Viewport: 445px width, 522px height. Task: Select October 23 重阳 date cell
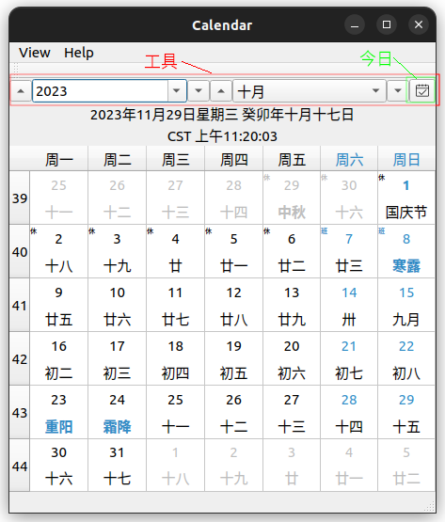[x=58, y=412]
